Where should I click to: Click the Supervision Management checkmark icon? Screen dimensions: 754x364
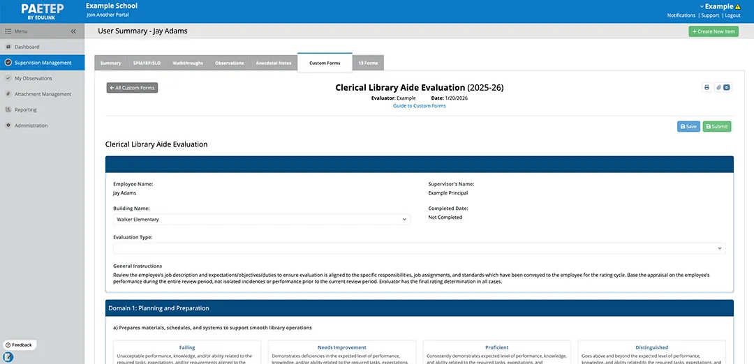tap(8, 63)
